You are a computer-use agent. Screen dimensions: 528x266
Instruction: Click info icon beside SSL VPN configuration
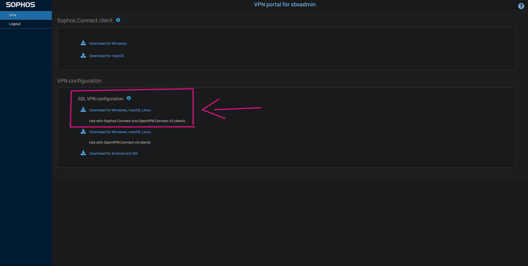[129, 98]
